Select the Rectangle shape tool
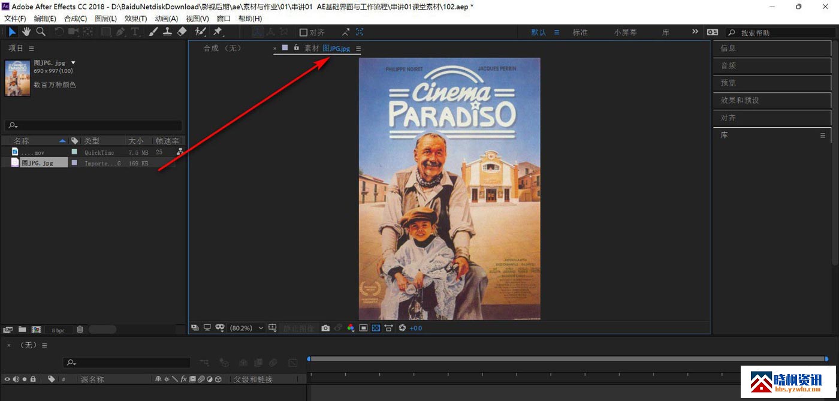 (x=106, y=32)
